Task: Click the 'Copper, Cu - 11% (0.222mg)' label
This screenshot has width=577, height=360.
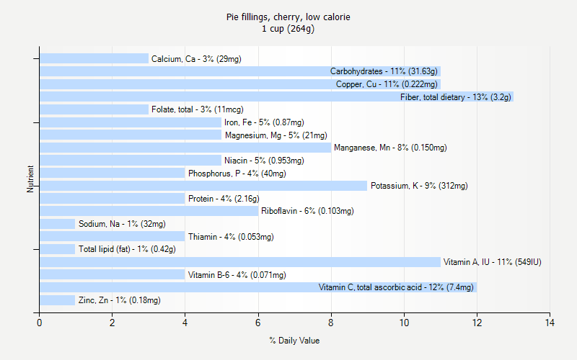Action: click(387, 84)
